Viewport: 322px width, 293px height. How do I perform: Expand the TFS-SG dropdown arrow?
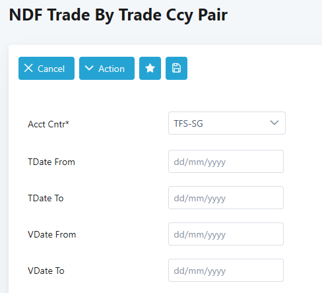tap(274, 123)
